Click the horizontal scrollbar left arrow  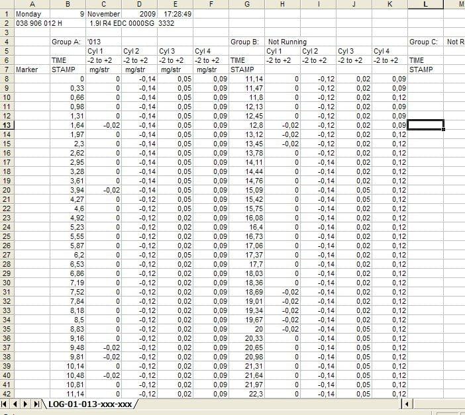coord(407,404)
